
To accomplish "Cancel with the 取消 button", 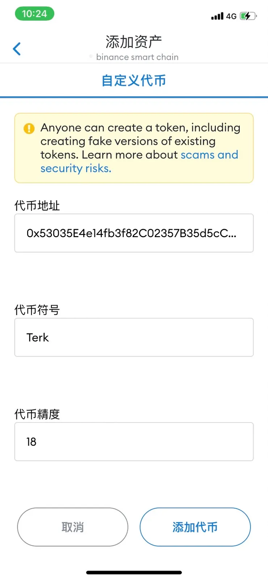I will click(72, 527).
